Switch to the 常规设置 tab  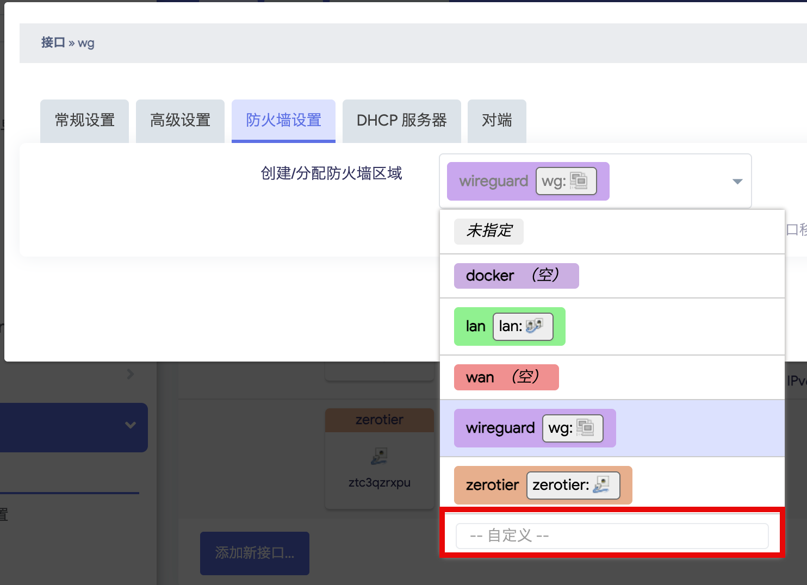pos(84,121)
